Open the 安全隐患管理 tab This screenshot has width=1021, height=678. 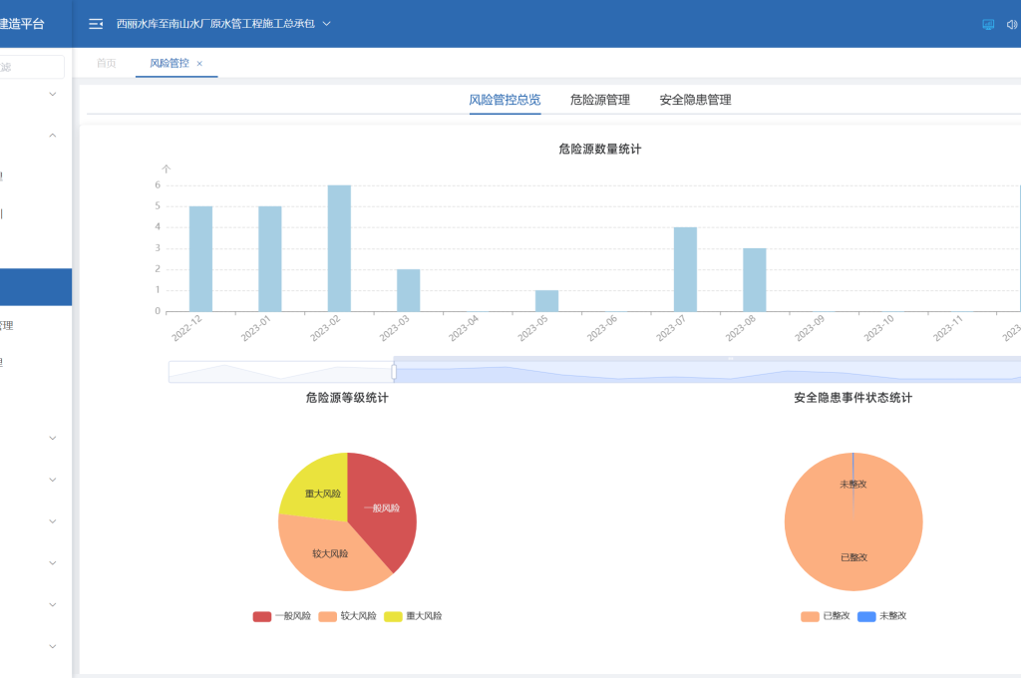695,100
